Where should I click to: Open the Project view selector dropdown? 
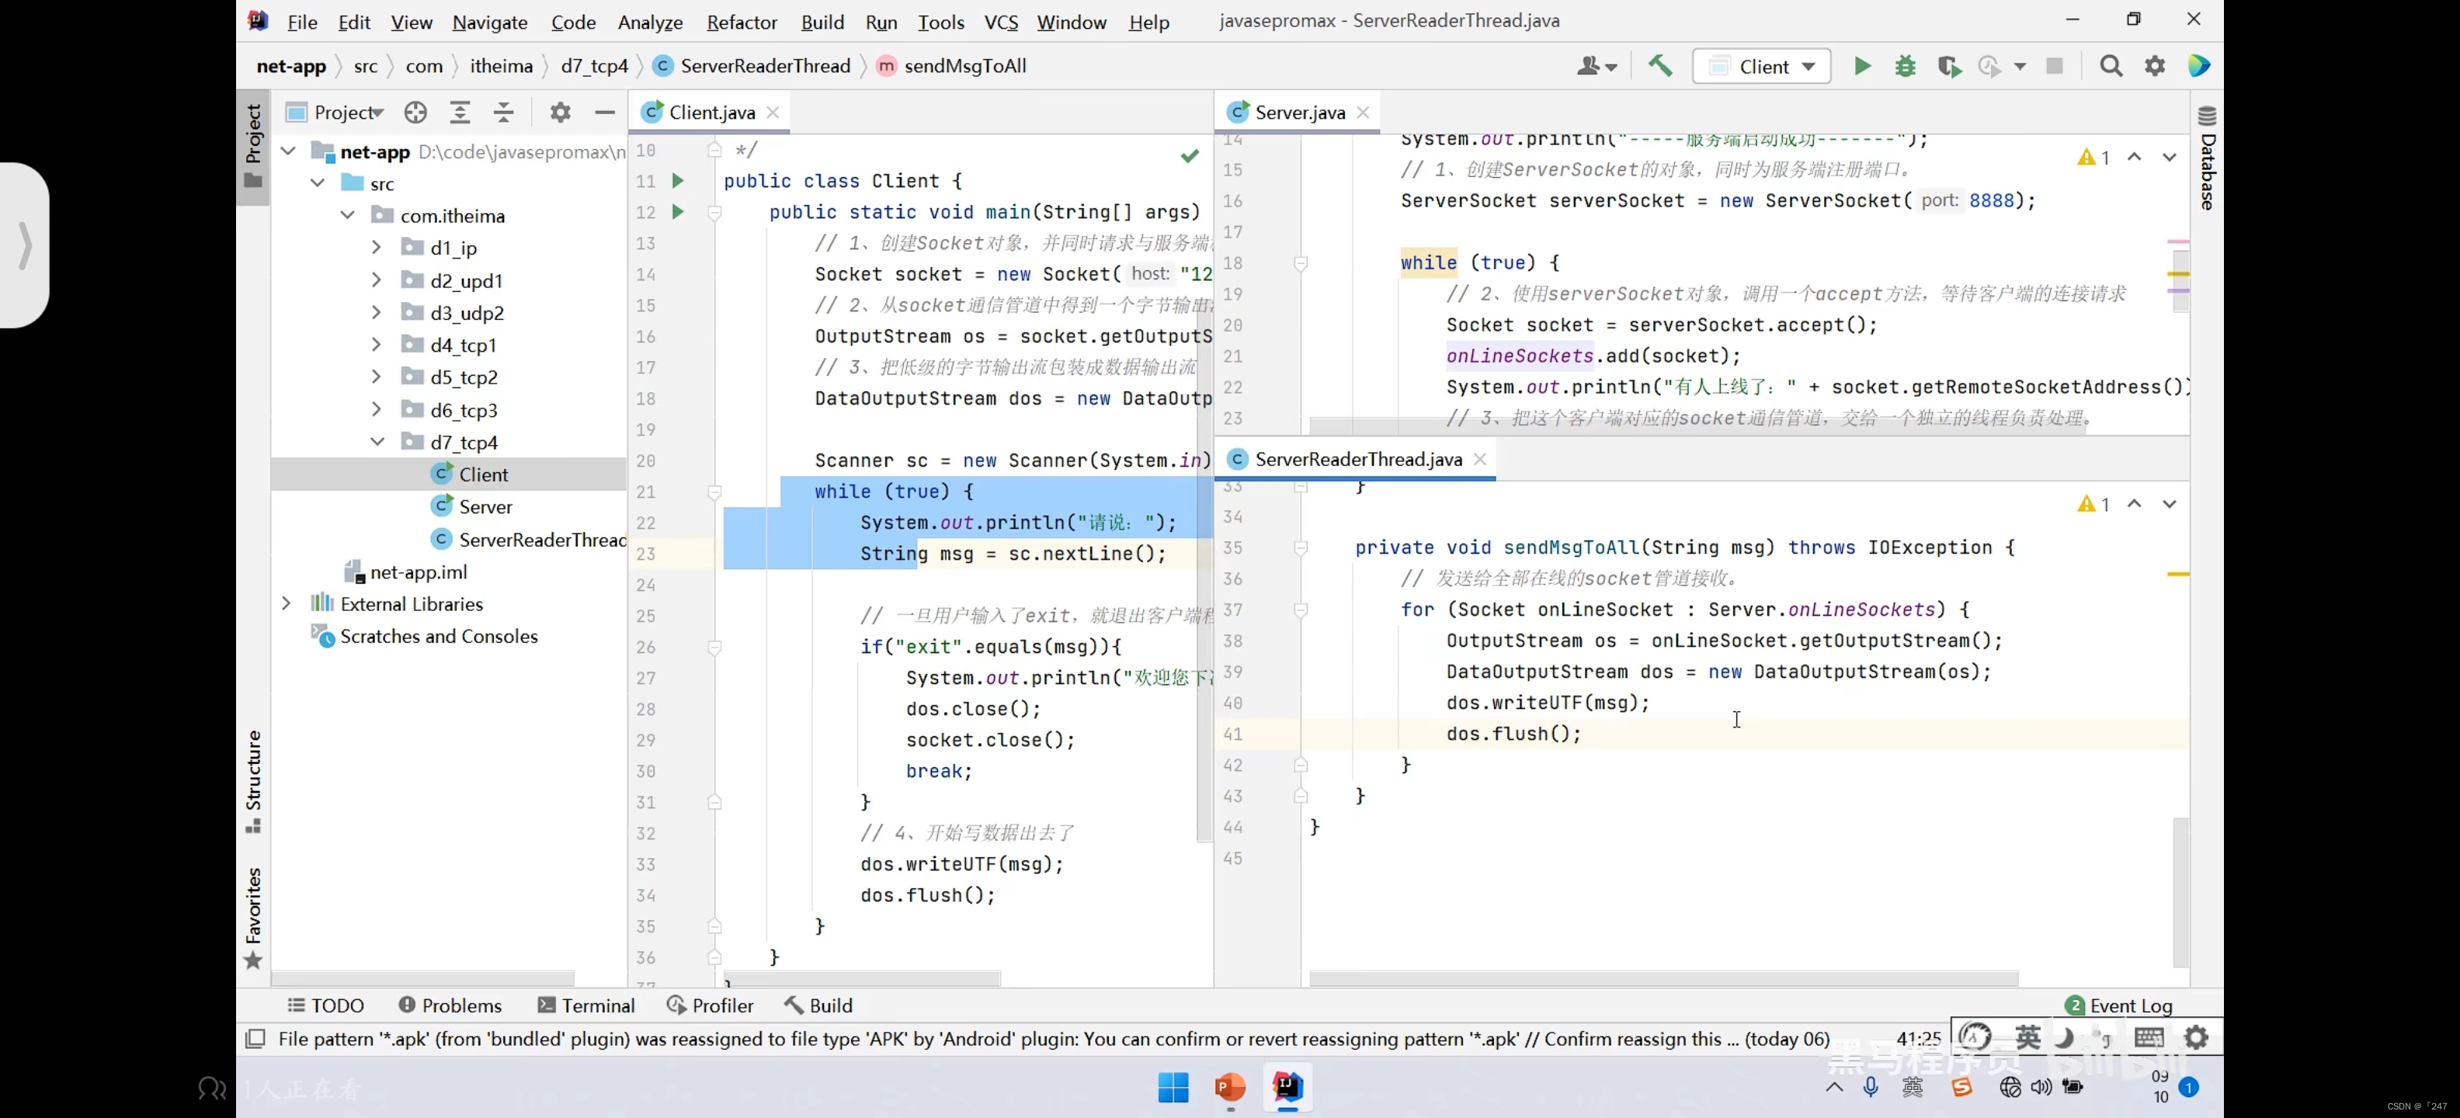[x=335, y=113]
